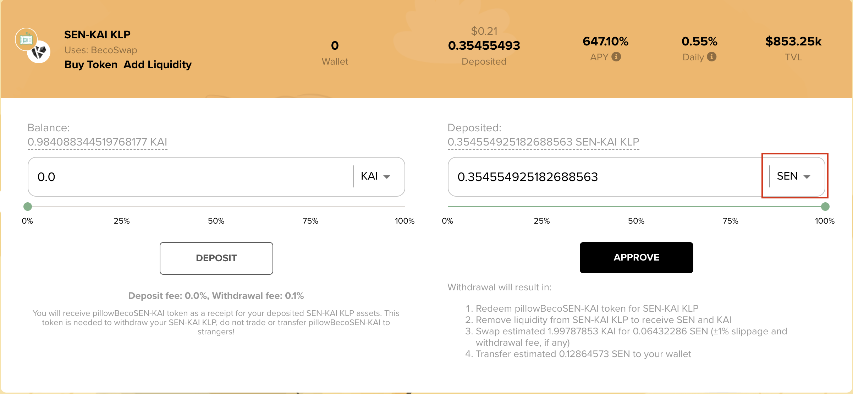Screen dimensions: 853x394
Task: Click 'Withdrawal will result in:' heading
Action: pyautogui.click(x=500, y=287)
